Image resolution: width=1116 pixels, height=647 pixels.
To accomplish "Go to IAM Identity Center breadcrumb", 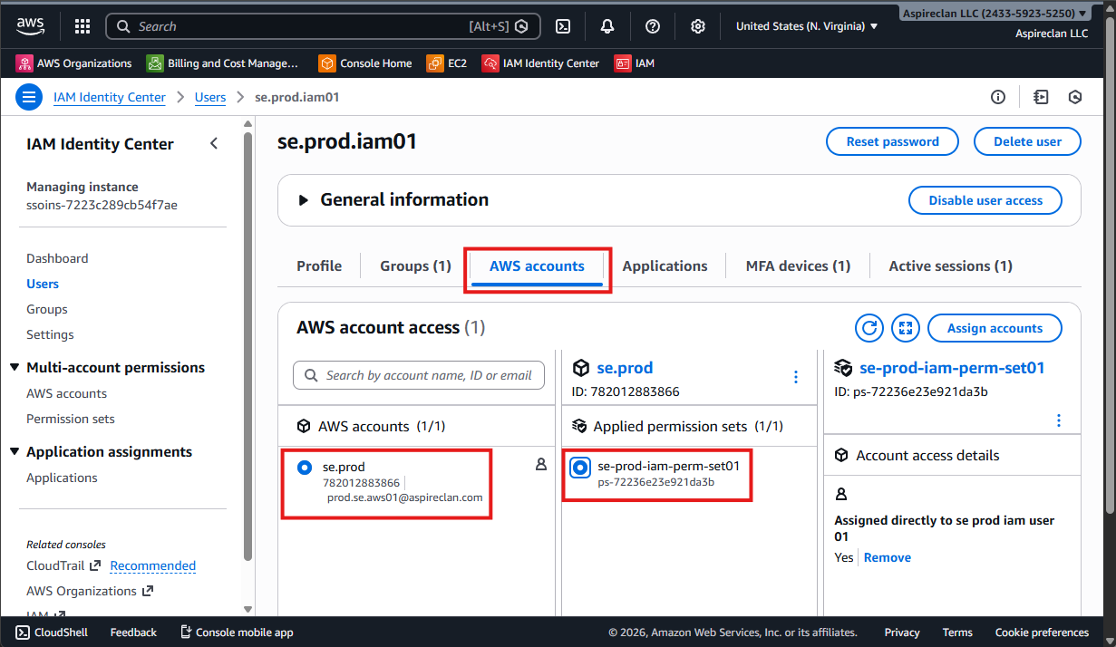I will (x=110, y=97).
